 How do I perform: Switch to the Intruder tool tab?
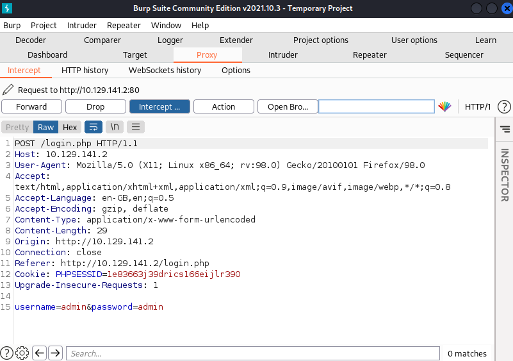click(283, 55)
